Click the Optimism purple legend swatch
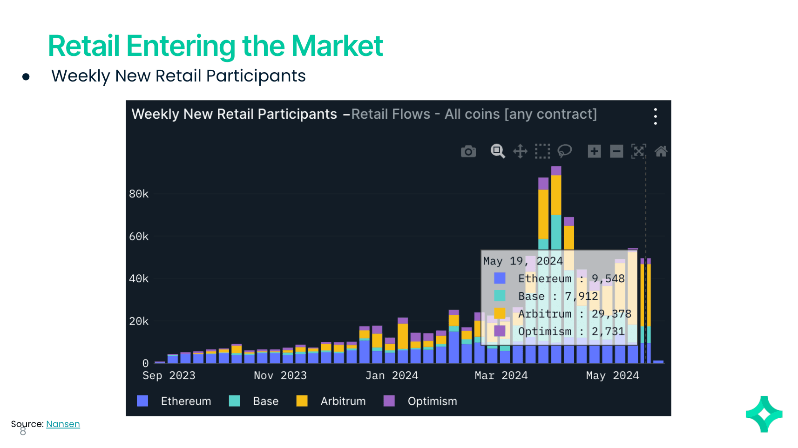 389,401
